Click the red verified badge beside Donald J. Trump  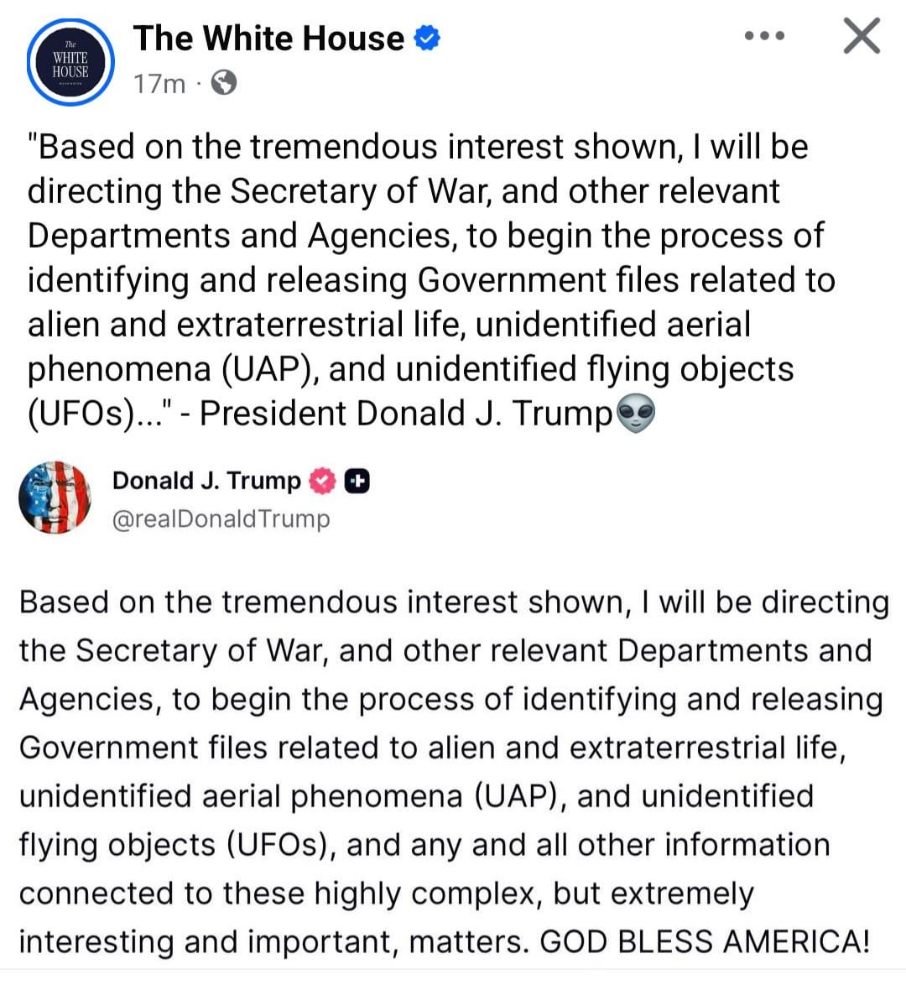click(323, 481)
